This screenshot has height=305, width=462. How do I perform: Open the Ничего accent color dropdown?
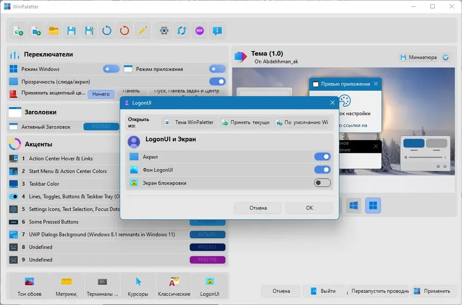[x=101, y=94]
